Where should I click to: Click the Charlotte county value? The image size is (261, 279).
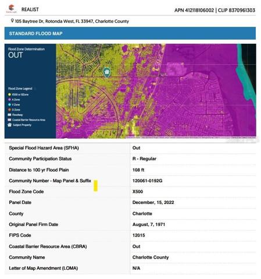coord(142,214)
